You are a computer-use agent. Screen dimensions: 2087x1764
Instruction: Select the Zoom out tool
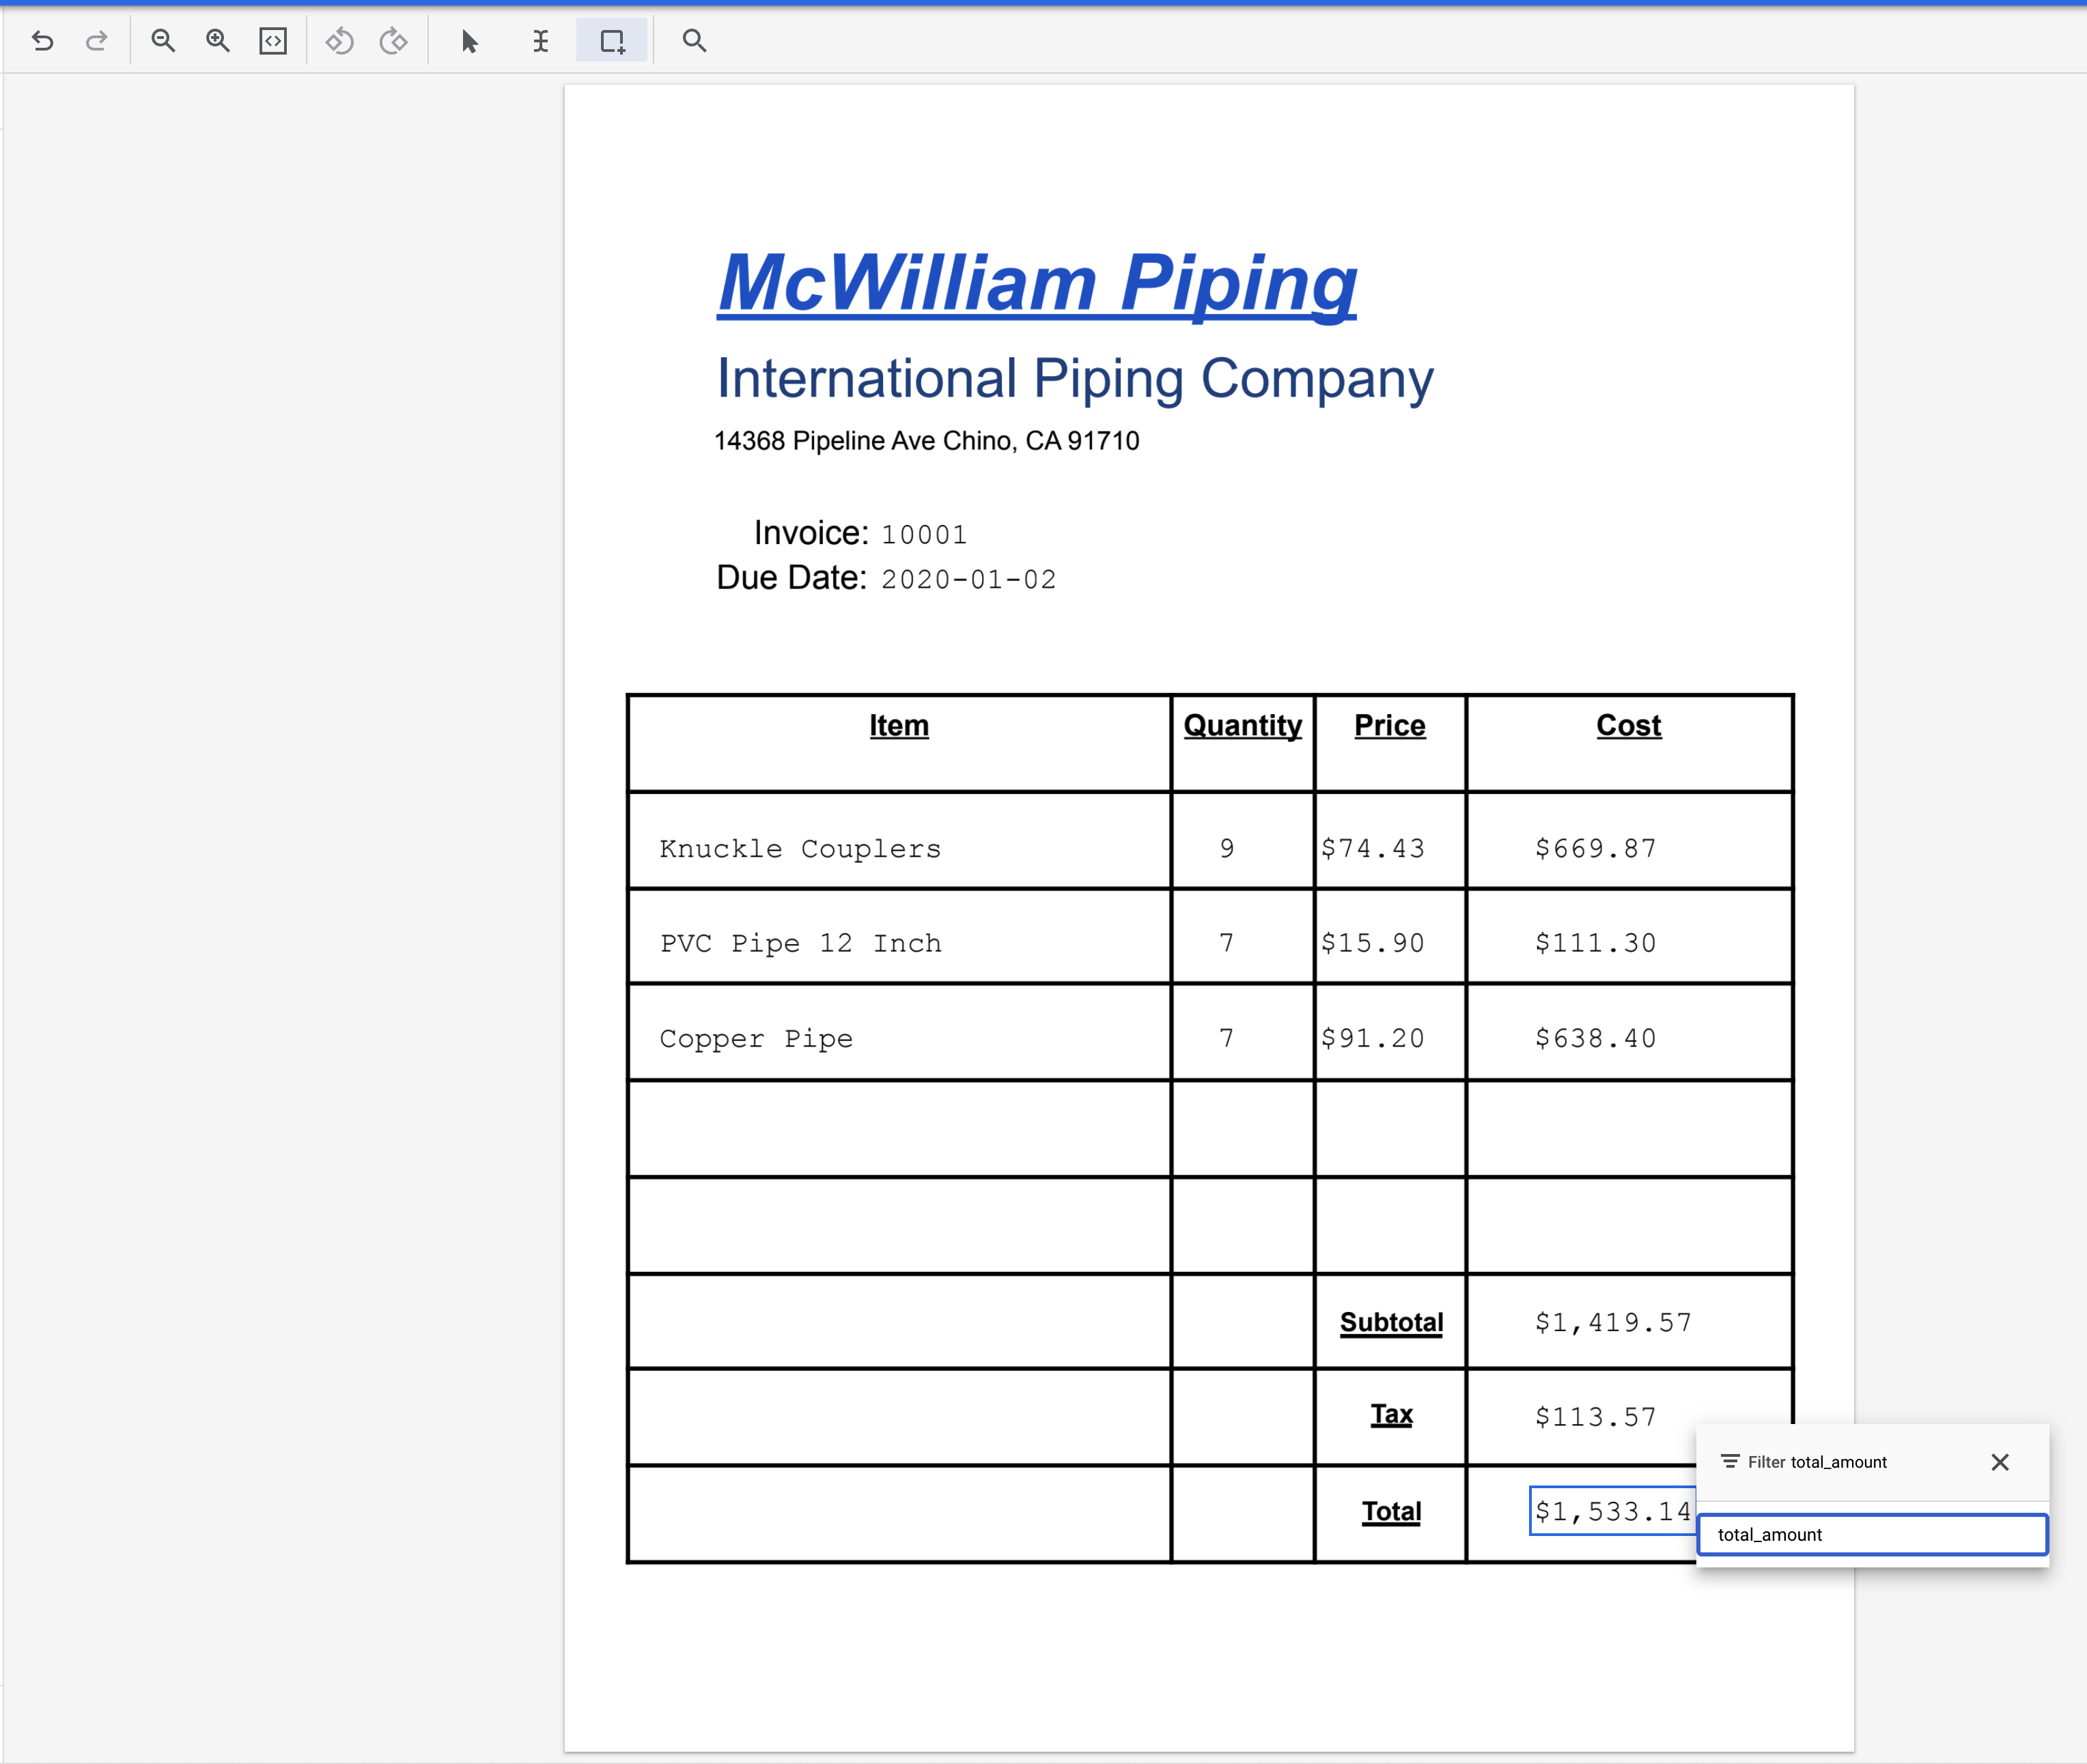[163, 41]
